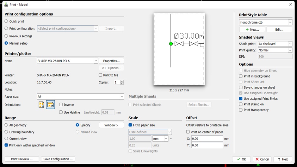Select the Specify range radio button
Screen dimensions: 297x167
pyautogui.click(x=77, y=125)
